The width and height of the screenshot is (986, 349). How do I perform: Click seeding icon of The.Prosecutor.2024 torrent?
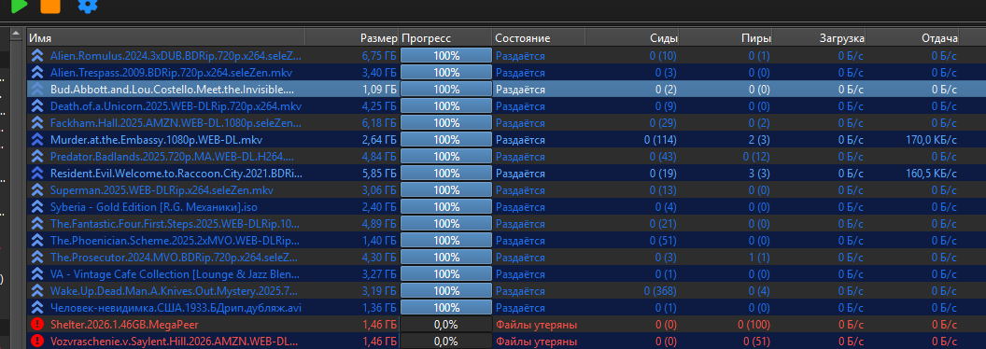point(37,258)
